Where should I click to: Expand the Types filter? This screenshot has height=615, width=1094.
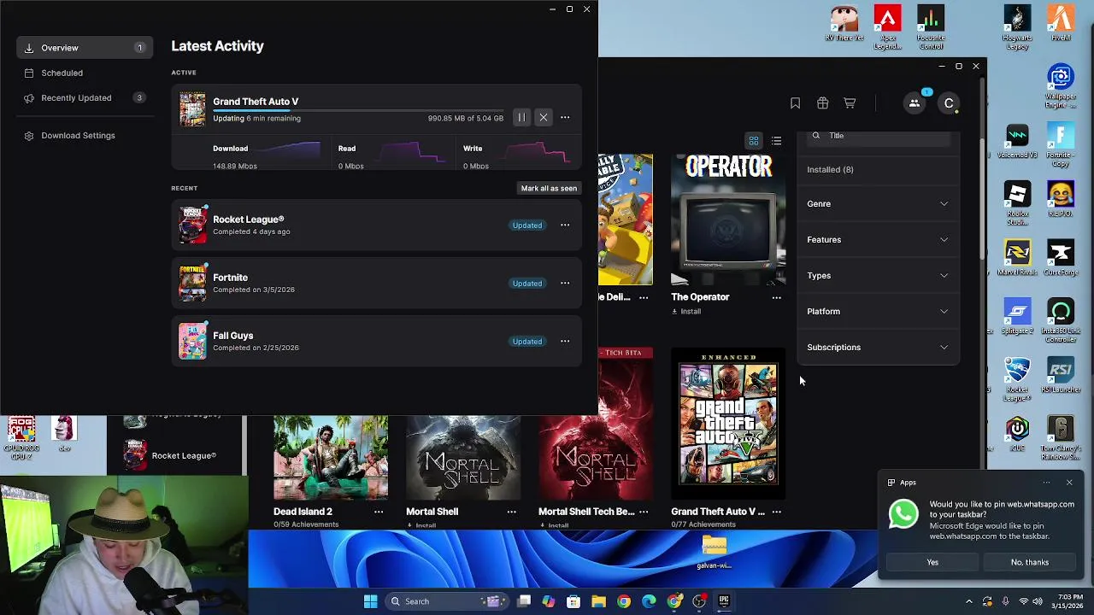click(x=878, y=276)
